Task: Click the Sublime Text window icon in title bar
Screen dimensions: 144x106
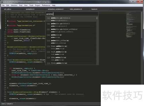Action: coord(2,2)
